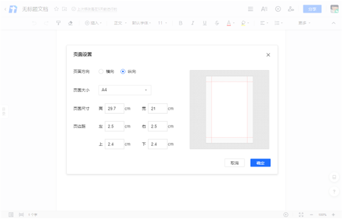The image size is (342, 221).
Task: Redo the last action
Action: click(x=46, y=23)
